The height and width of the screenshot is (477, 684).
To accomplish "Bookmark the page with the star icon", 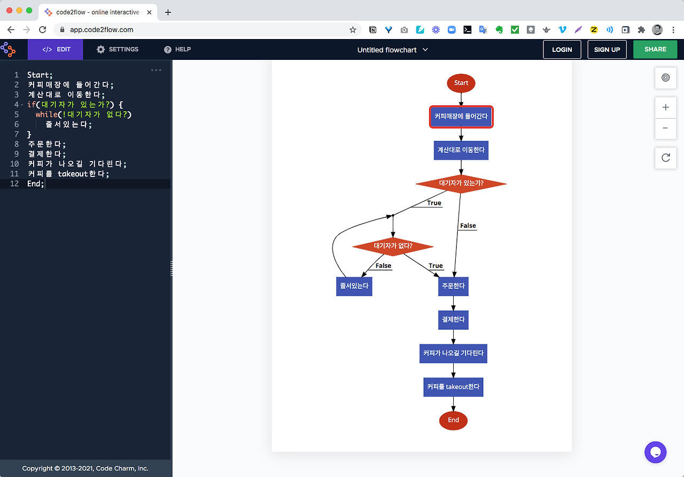I will coord(353,30).
